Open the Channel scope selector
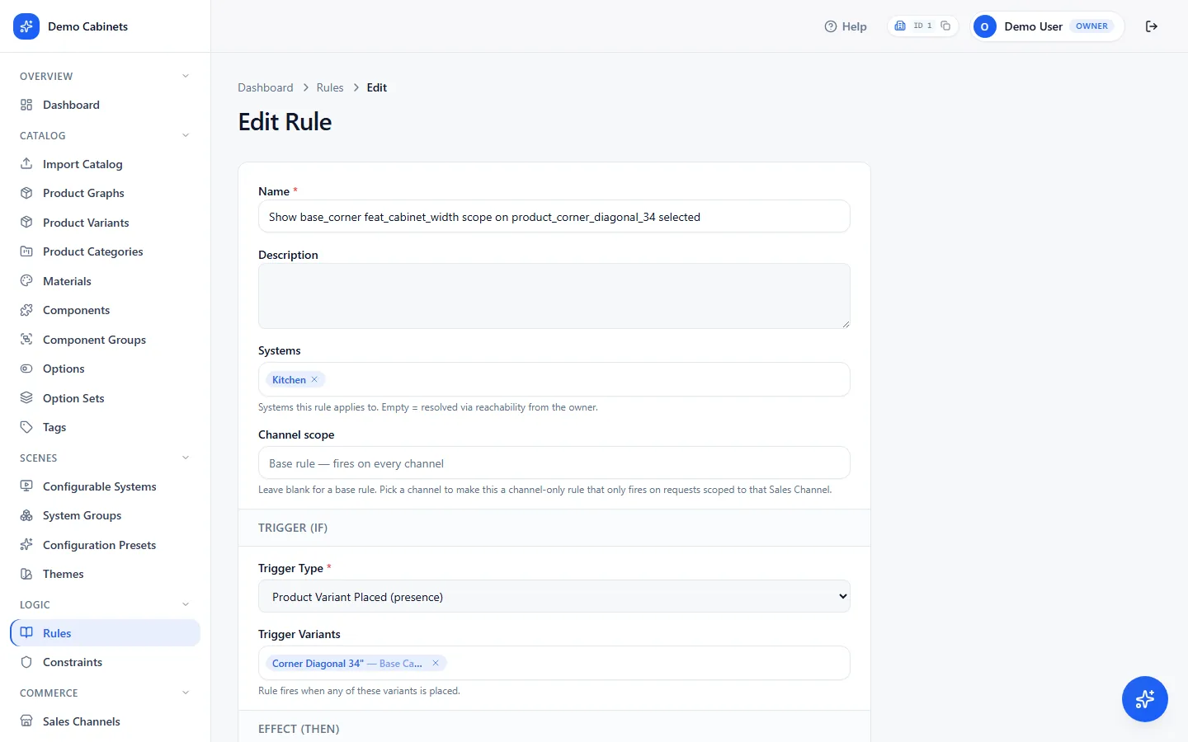This screenshot has width=1188, height=742. 554,463
